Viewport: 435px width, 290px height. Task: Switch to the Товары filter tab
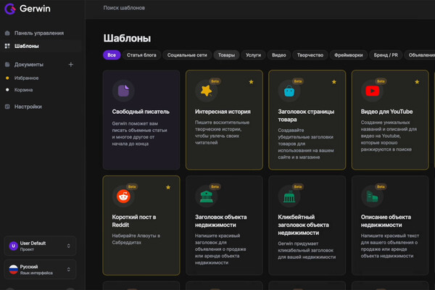(227, 55)
